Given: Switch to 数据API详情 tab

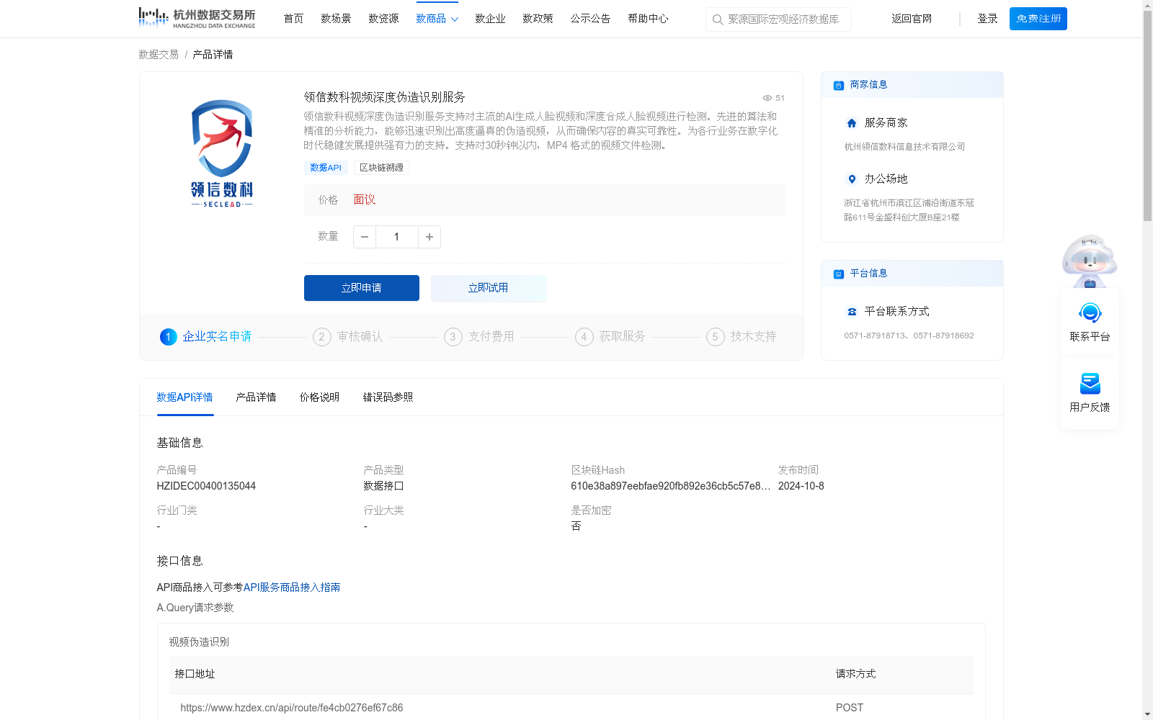Looking at the screenshot, I should pos(185,397).
